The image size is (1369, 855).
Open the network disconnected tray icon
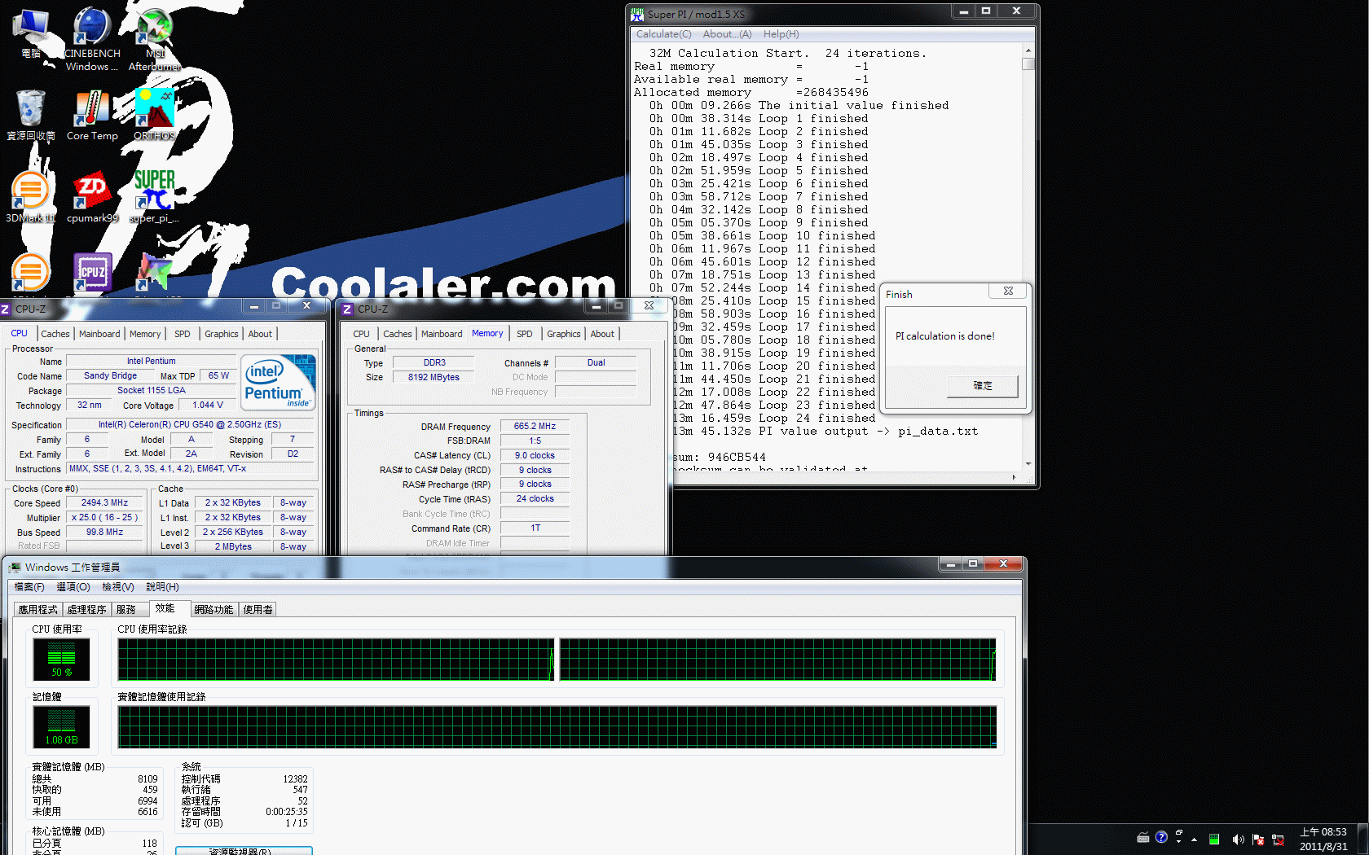1278,840
